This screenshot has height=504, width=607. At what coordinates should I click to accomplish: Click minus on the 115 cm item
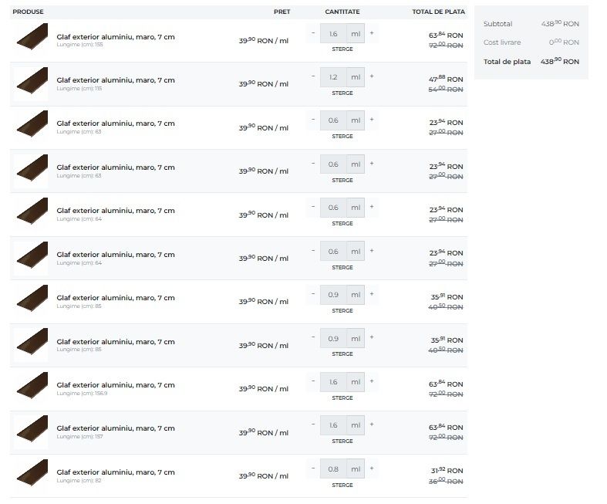[x=313, y=76]
